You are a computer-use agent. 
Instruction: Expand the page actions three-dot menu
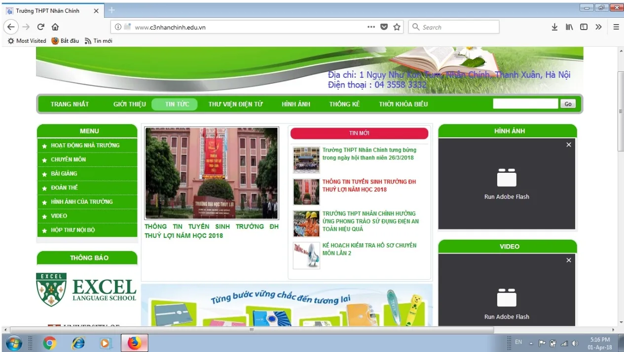pos(371,27)
